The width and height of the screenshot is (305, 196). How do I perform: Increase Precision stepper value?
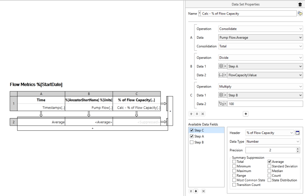point(298,149)
